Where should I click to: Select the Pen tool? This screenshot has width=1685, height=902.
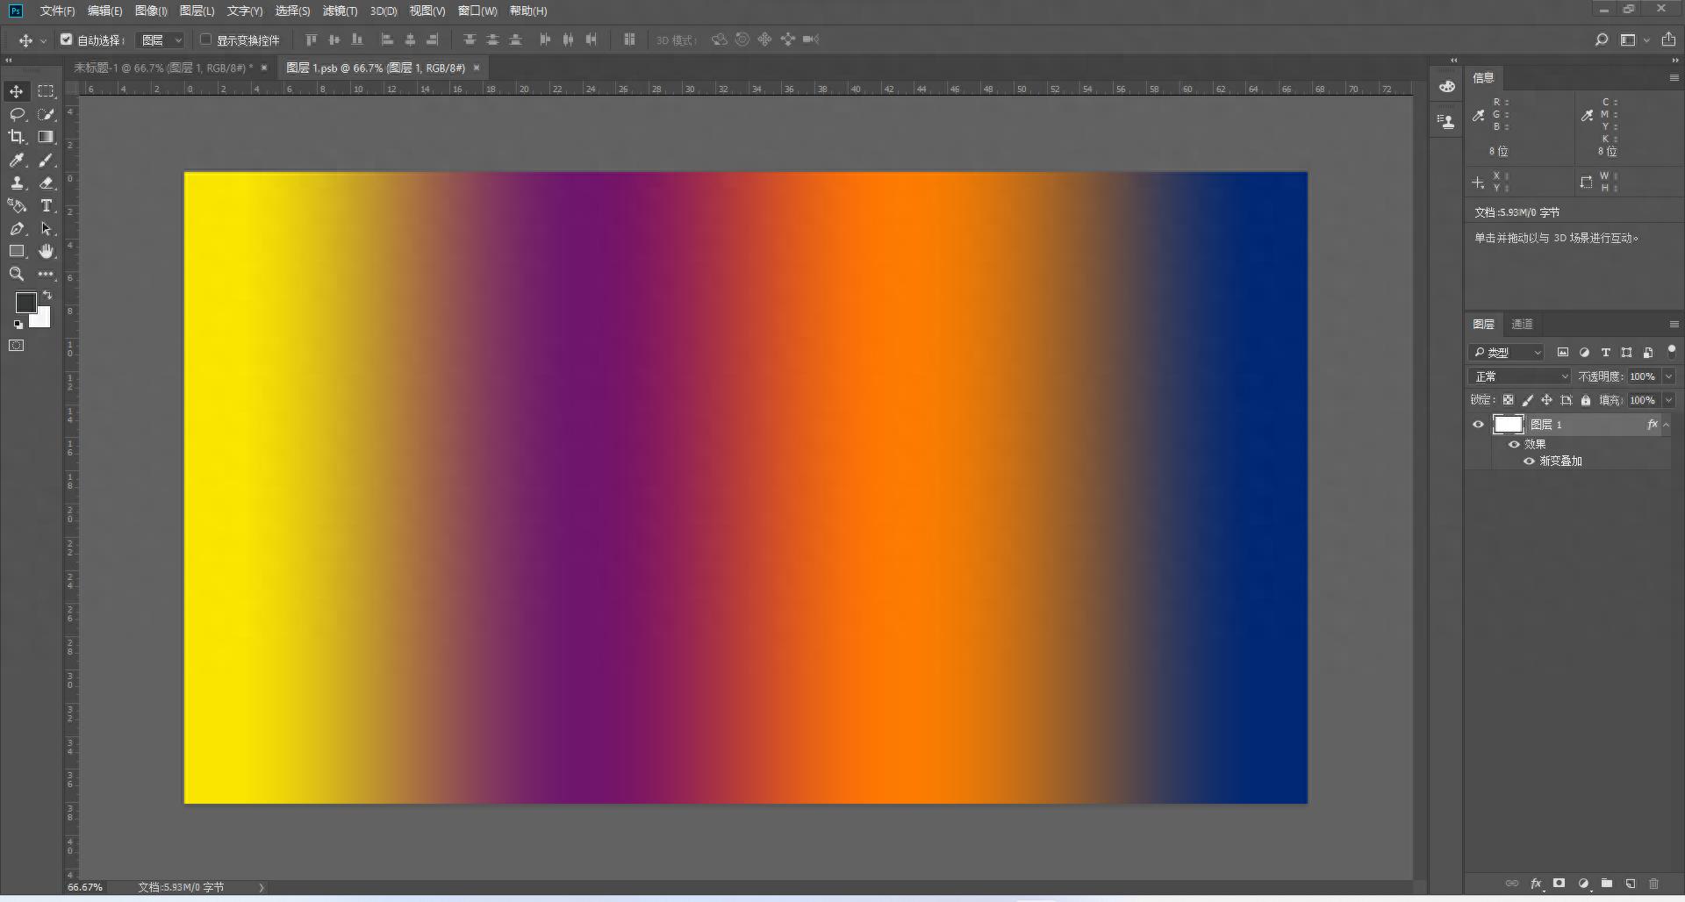click(17, 228)
